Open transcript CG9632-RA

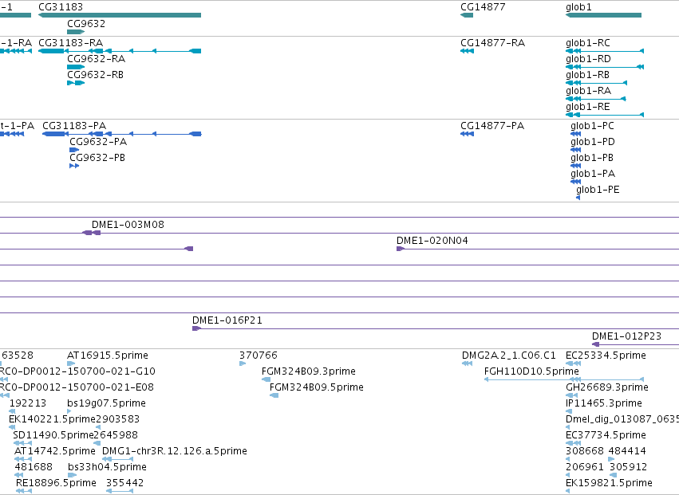96,59
